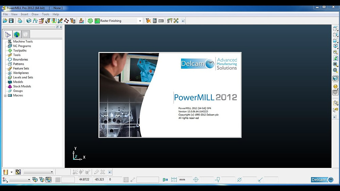340x191 pixels.
Task: Click the gold shaded sphere icon
Action: pyautogui.click(x=335, y=87)
